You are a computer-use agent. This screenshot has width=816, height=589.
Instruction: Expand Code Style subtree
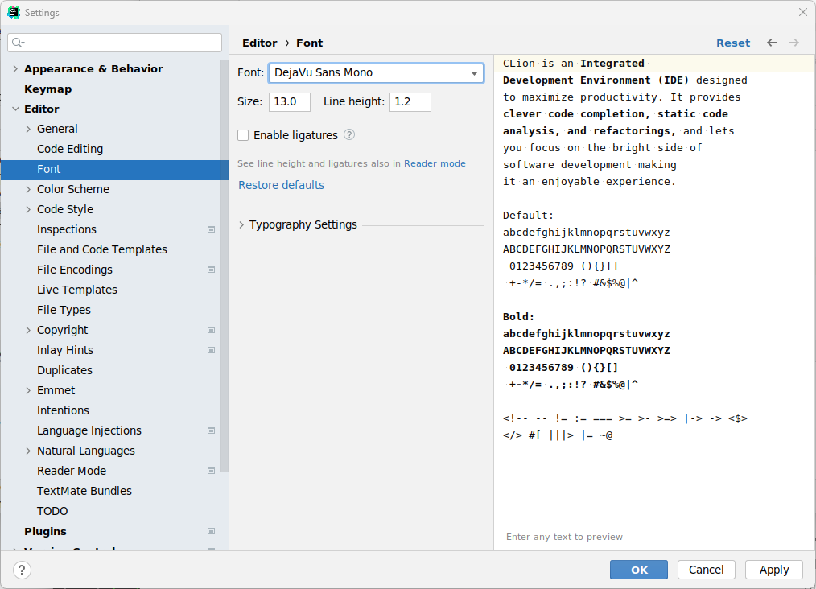pos(29,209)
